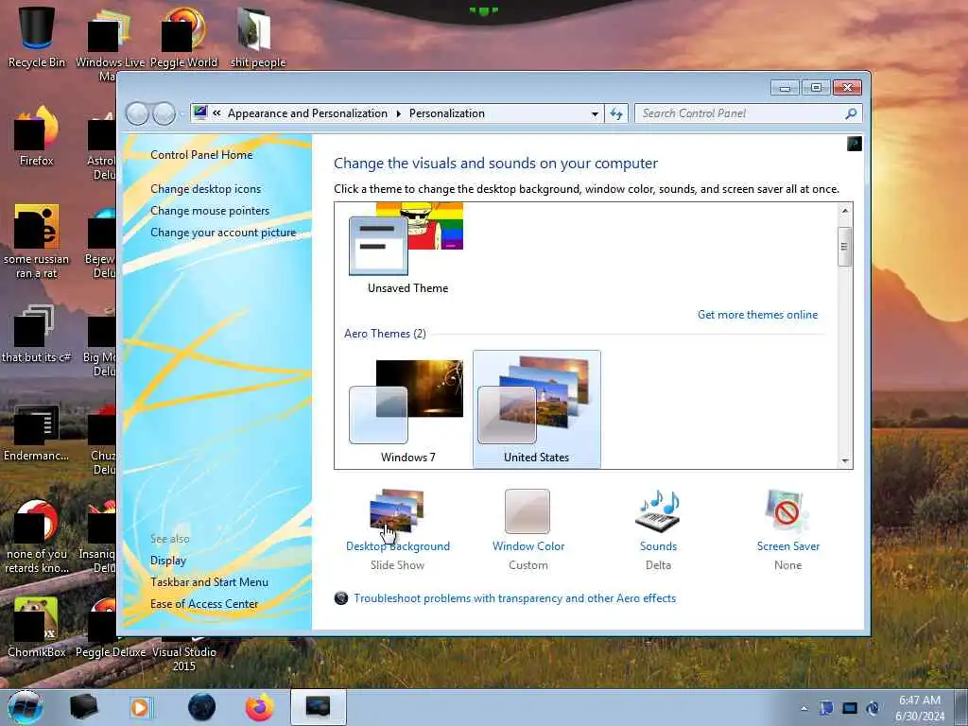Click Change your account picture link
968x726 pixels.
tap(223, 233)
